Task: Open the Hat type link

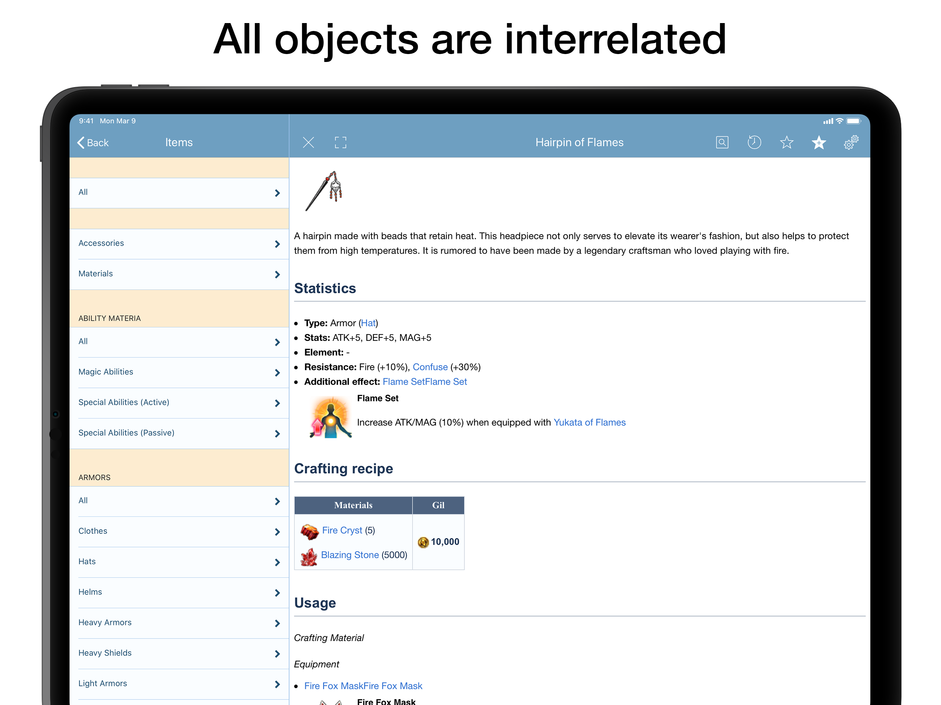Action: click(x=369, y=323)
